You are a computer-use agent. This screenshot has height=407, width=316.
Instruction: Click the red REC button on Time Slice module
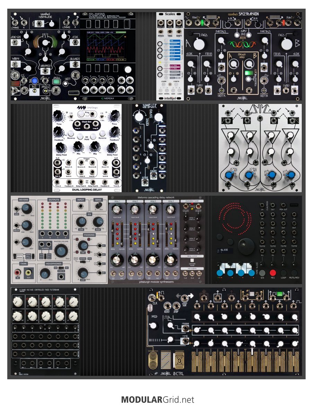[273, 273]
